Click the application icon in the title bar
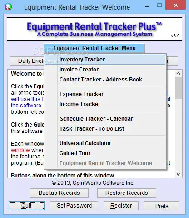 click(x=8, y=7)
